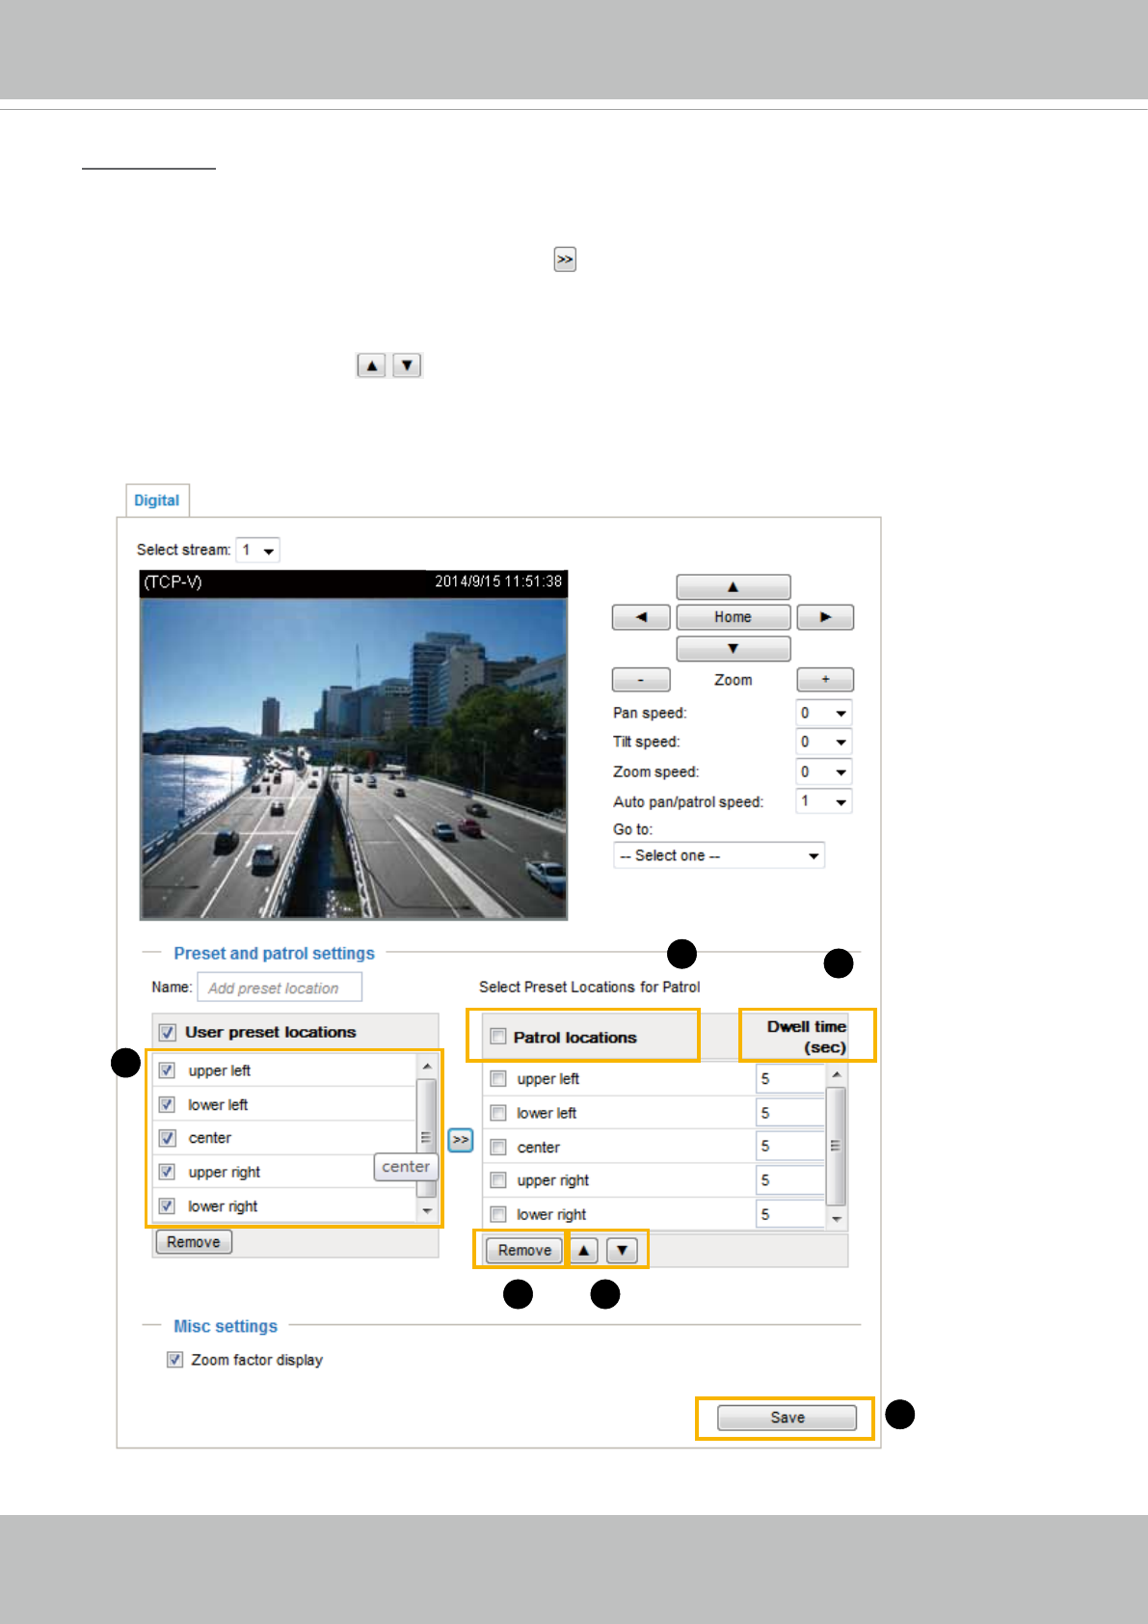Click the Add preset location name field
1148x1624 pixels.
(280, 988)
